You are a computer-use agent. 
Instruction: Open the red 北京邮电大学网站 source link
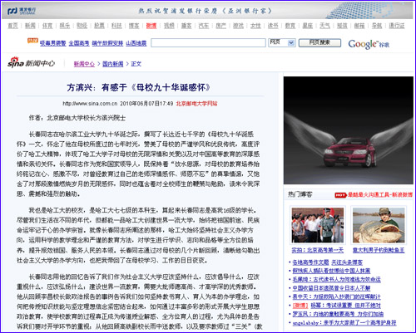coord(196,104)
